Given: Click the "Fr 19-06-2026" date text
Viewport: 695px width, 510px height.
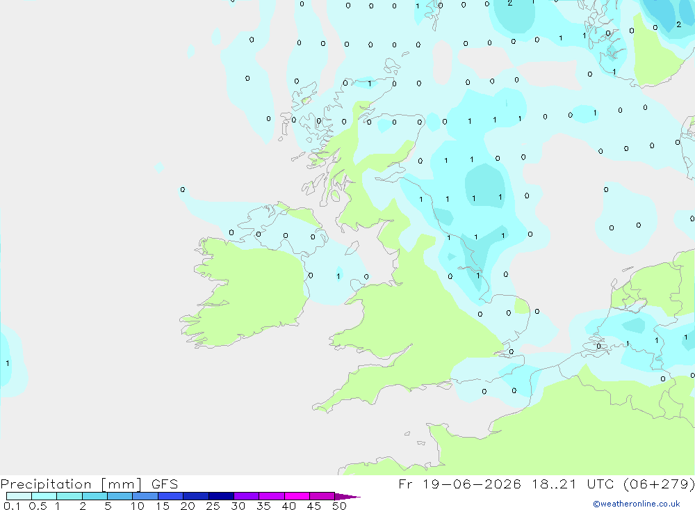Looking at the screenshot, I should point(460,484).
